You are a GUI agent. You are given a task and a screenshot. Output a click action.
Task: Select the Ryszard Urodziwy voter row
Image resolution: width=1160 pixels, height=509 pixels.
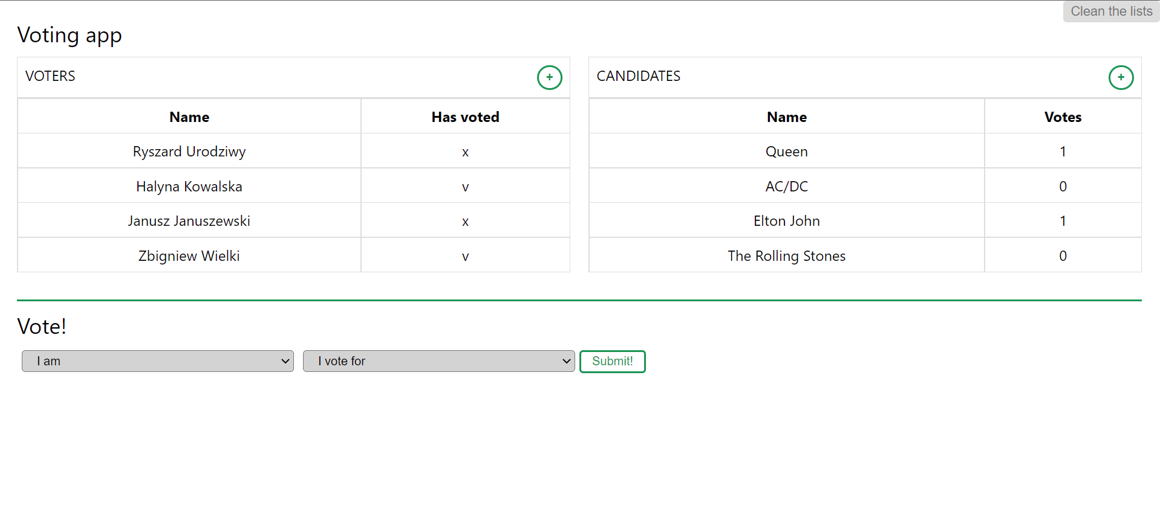[x=294, y=151]
